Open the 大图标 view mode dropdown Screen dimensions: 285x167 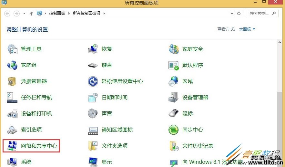coord(247,29)
